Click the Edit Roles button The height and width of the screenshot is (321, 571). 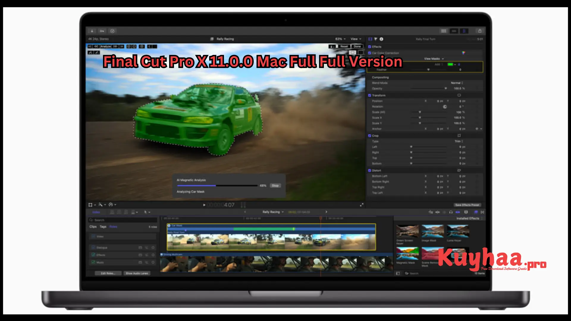click(108, 273)
